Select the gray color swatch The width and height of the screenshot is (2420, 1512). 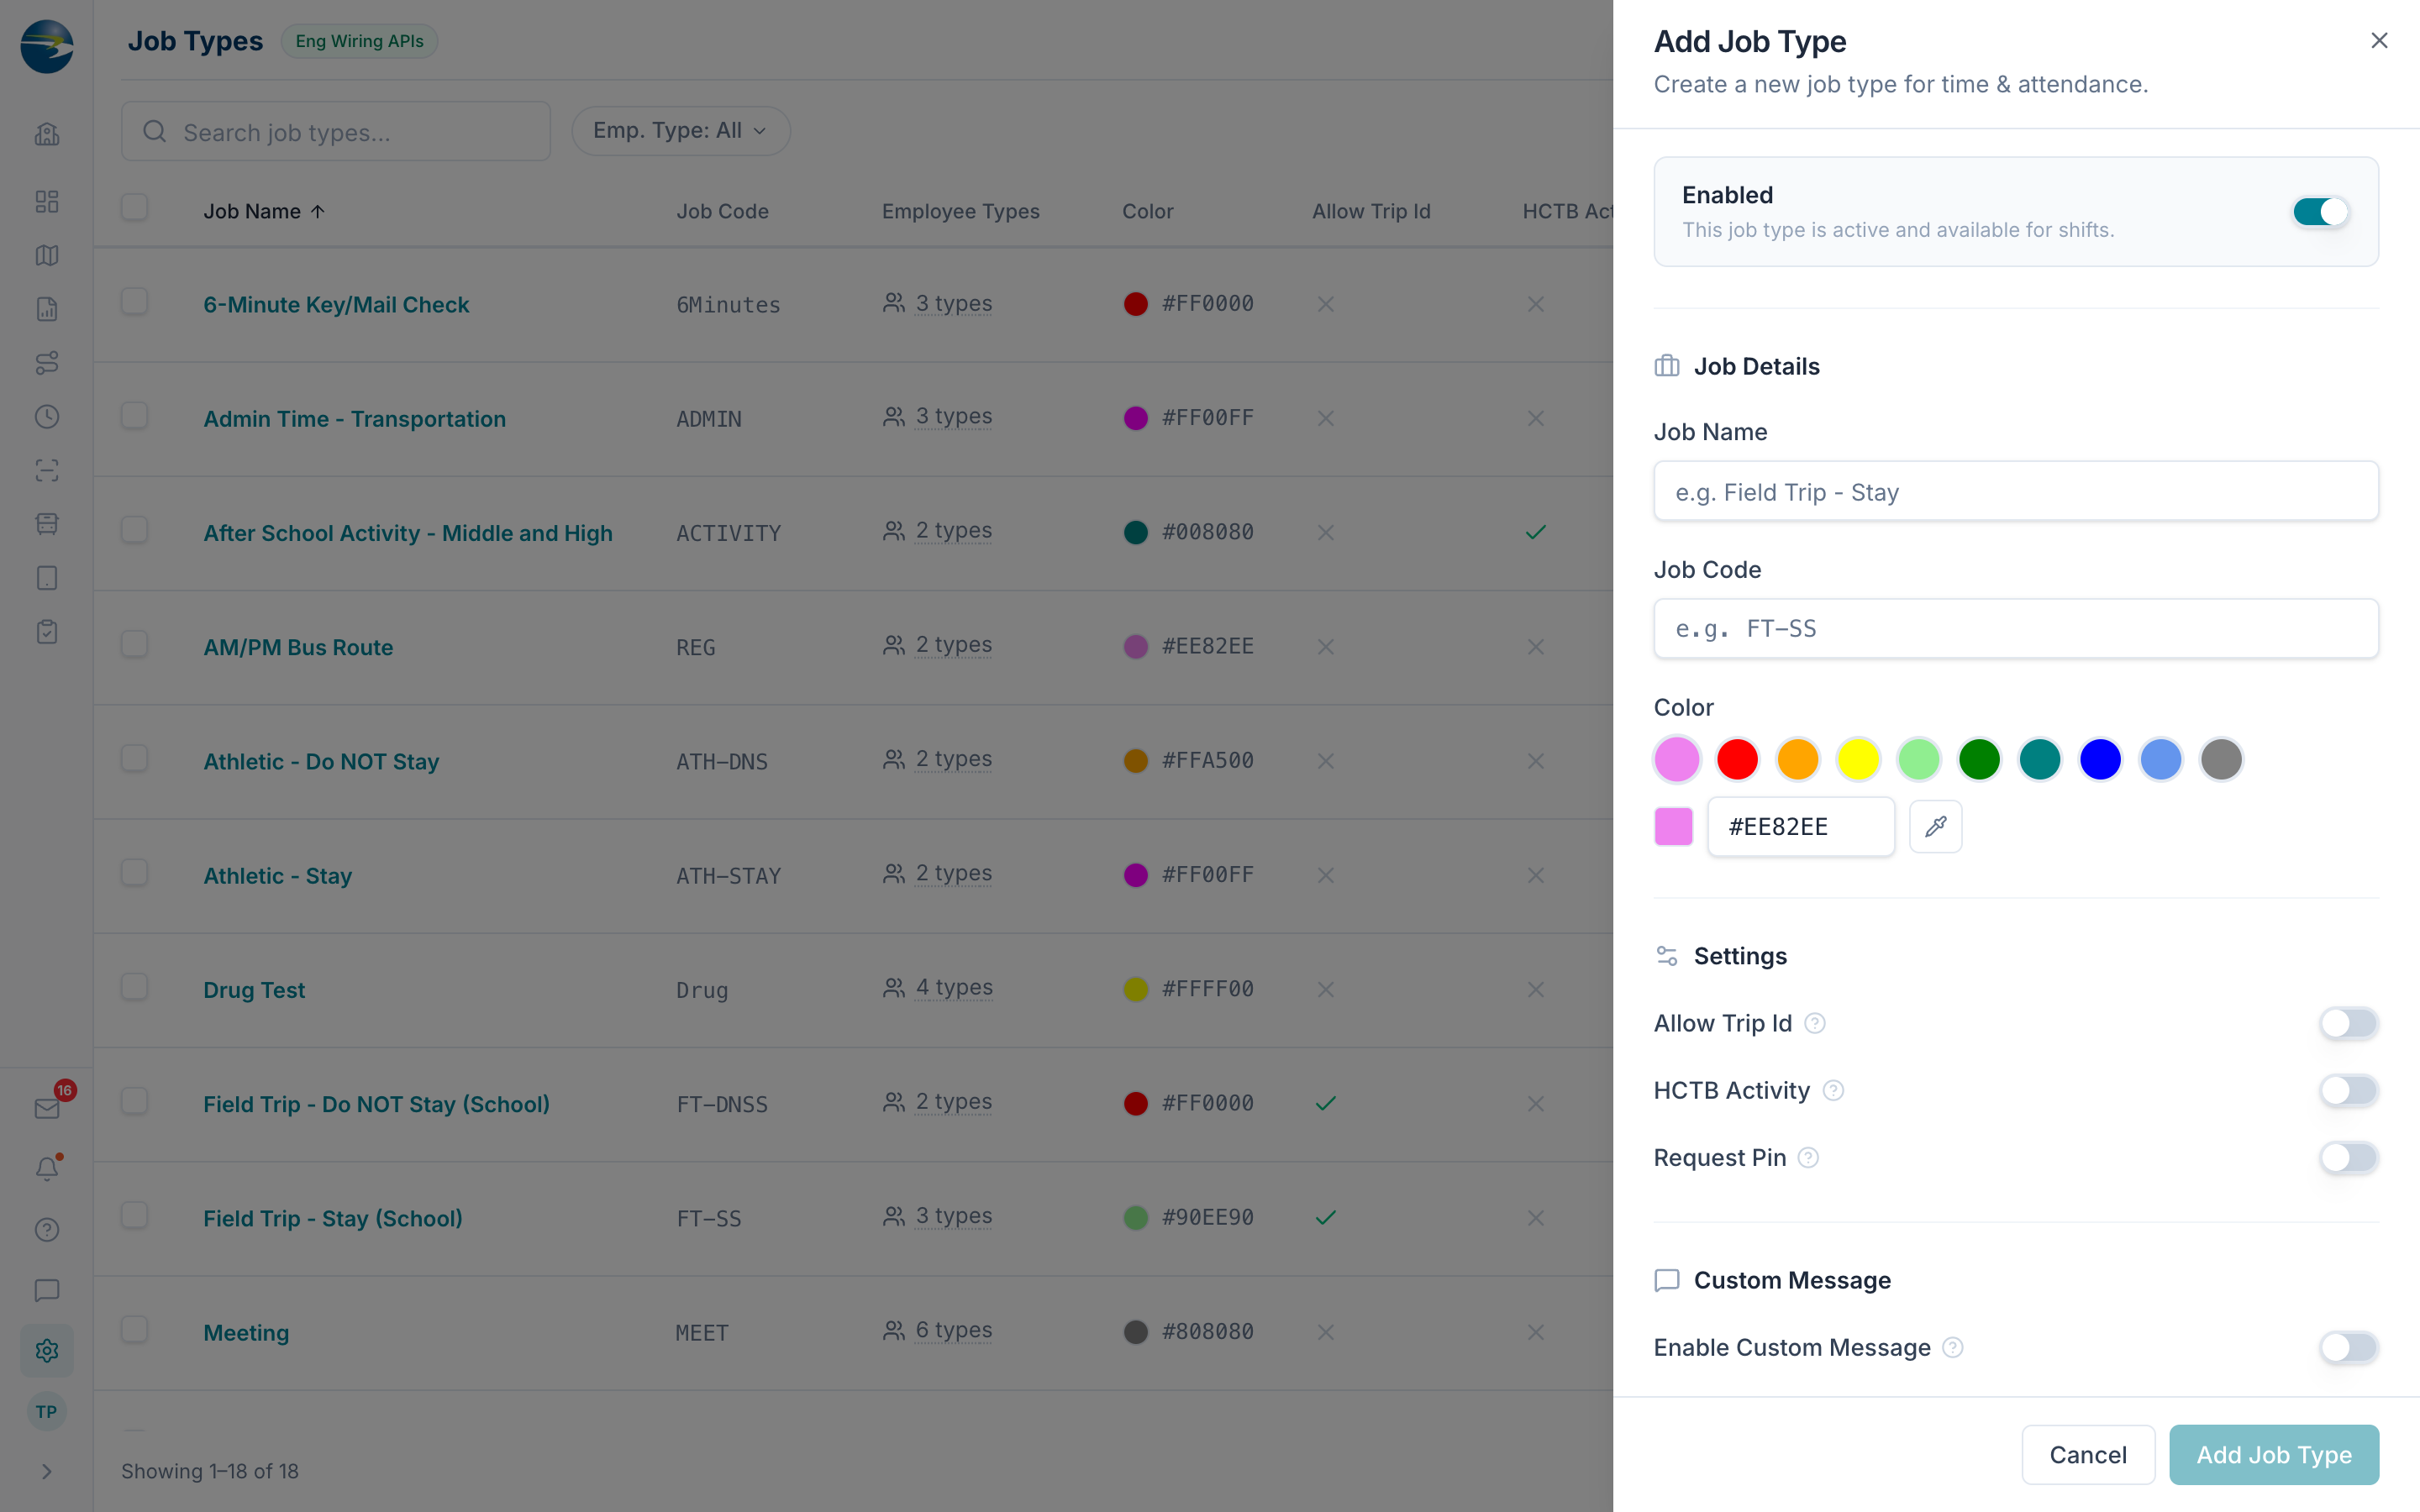2221,759
